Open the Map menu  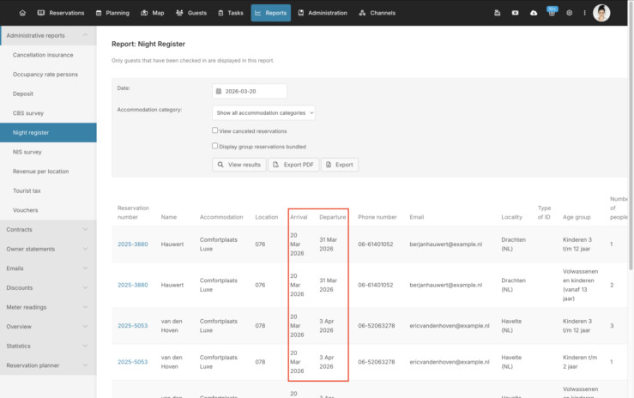(153, 13)
